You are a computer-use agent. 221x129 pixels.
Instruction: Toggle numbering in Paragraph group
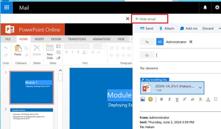(117, 48)
